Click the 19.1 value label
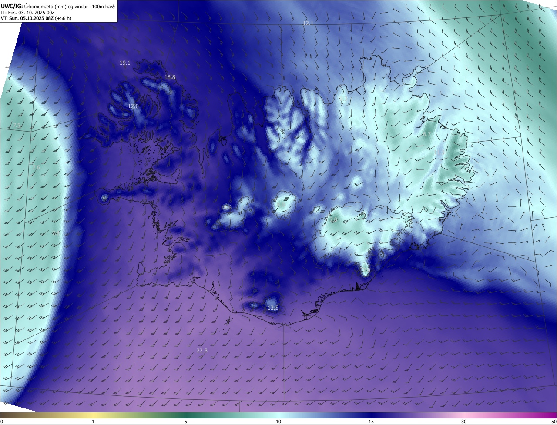 tap(125, 63)
